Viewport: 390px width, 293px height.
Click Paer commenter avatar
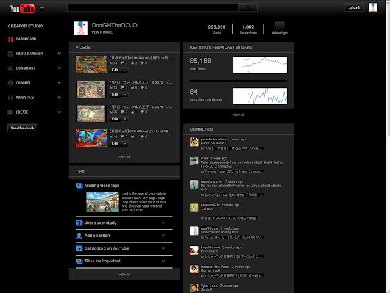pyautogui.click(x=194, y=161)
